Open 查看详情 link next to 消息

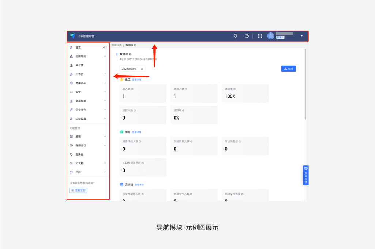pyautogui.click(x=136, y=132)
